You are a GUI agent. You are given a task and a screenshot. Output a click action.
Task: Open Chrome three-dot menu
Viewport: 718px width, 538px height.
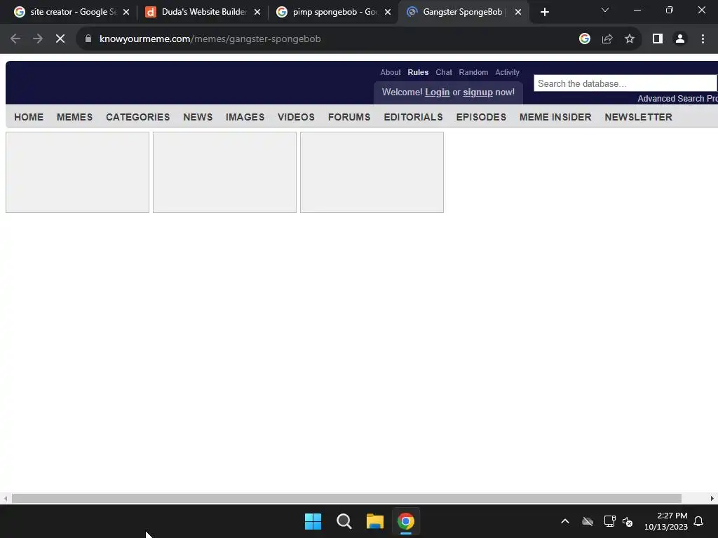[x=703, y=39]
